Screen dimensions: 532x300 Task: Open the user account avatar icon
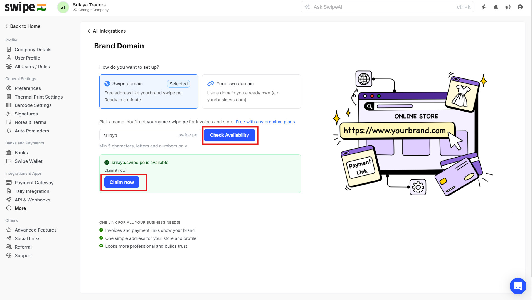[520, 7]
